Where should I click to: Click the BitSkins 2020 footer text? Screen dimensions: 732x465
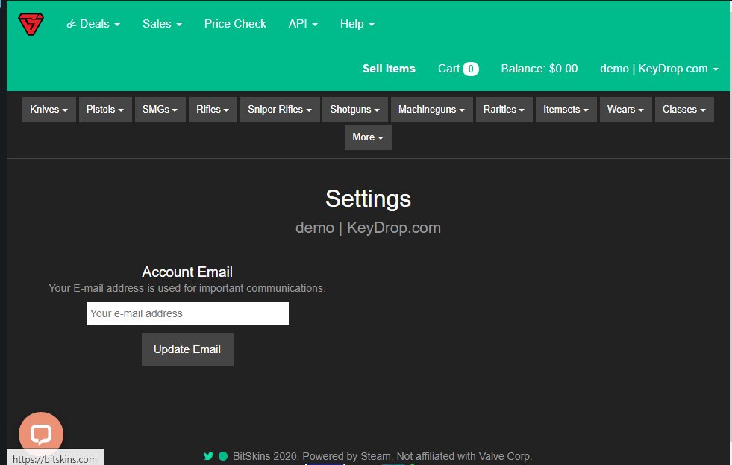pos(382,456)
